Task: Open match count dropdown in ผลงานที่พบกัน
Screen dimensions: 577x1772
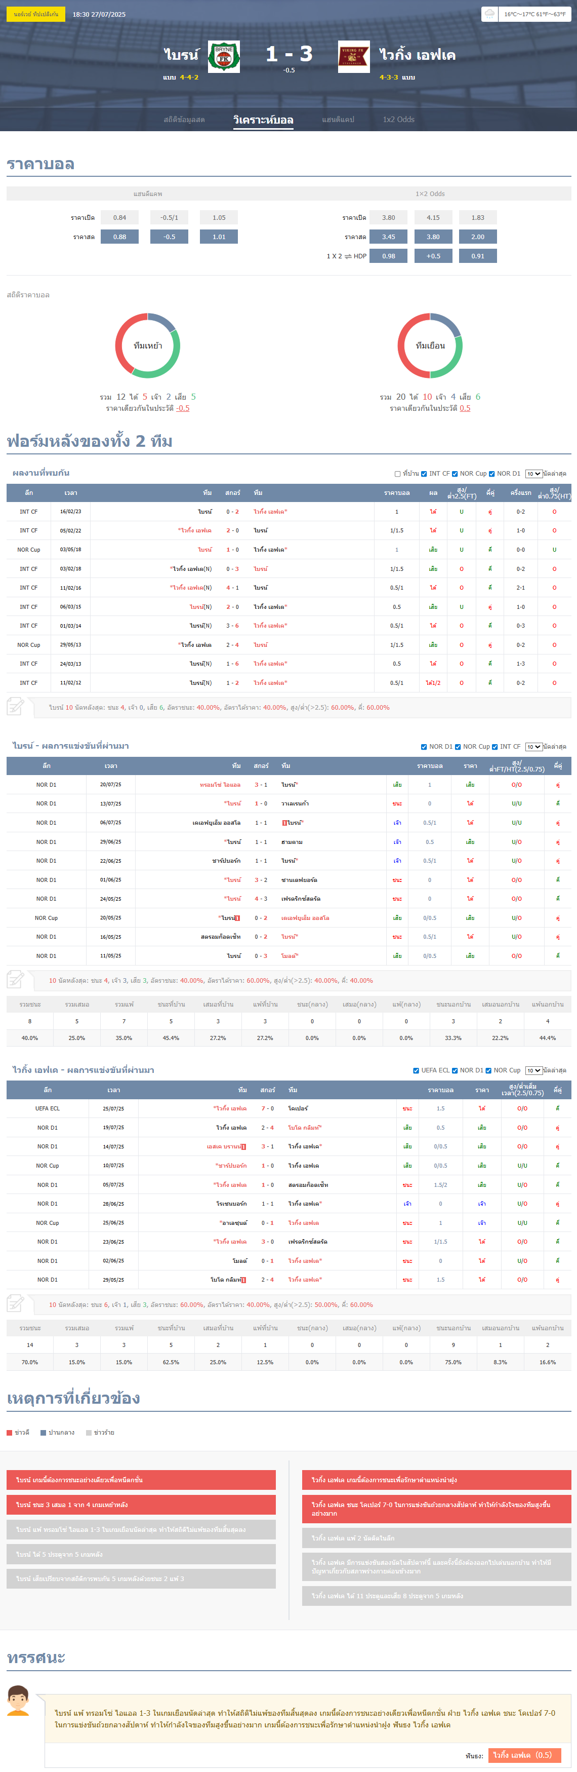Action: click(x=533, y=474)
